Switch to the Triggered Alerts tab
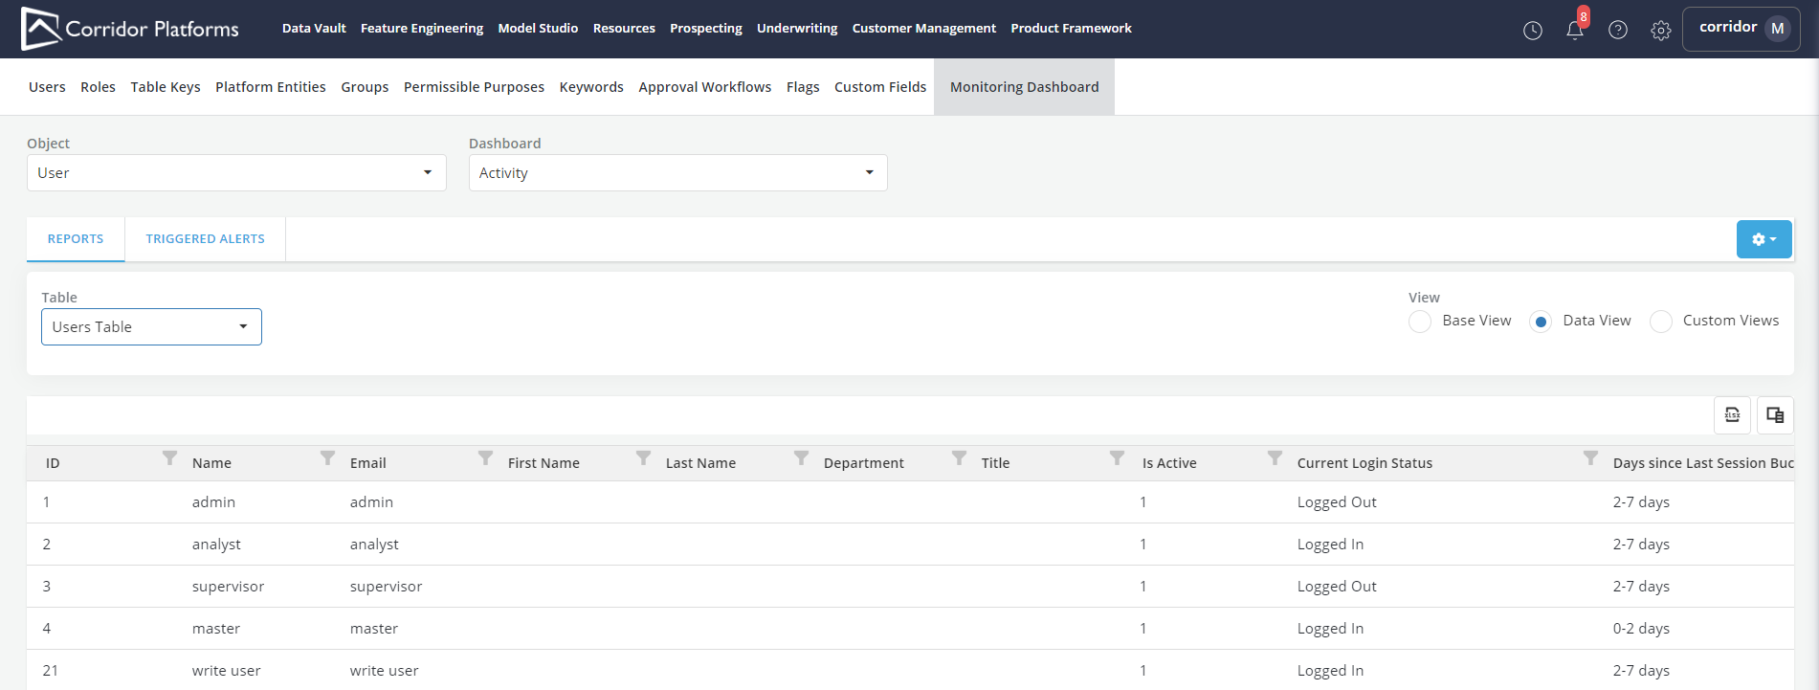 tap(205, 239)
